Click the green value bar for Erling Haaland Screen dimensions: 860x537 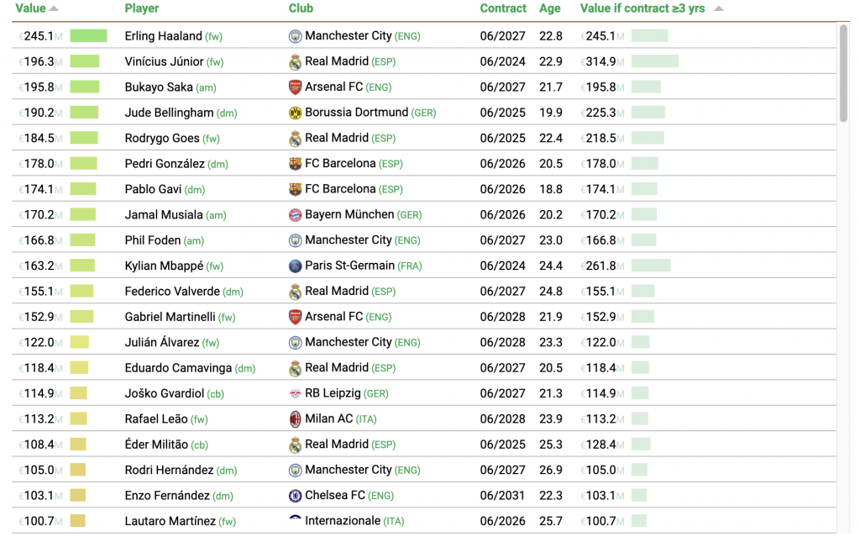(x=88, y=36)
